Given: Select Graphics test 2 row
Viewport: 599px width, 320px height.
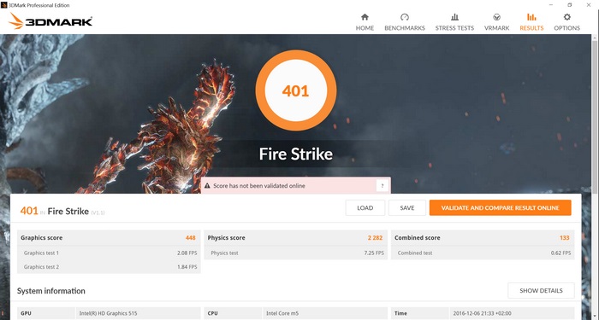Looking at the screenshot, I should click(109, 267).
